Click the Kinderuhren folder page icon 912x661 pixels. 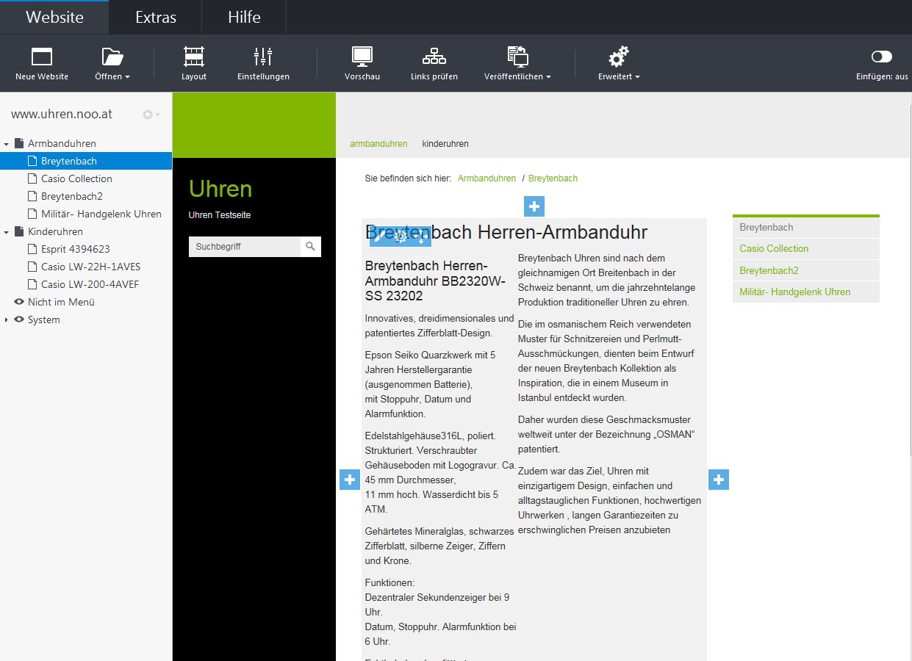19,231
